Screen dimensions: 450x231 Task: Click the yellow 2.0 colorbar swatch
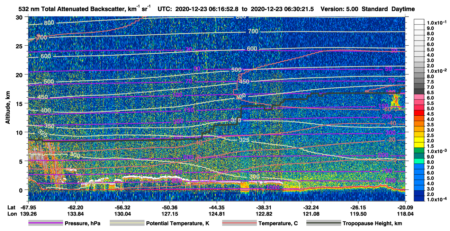[419, 141]
